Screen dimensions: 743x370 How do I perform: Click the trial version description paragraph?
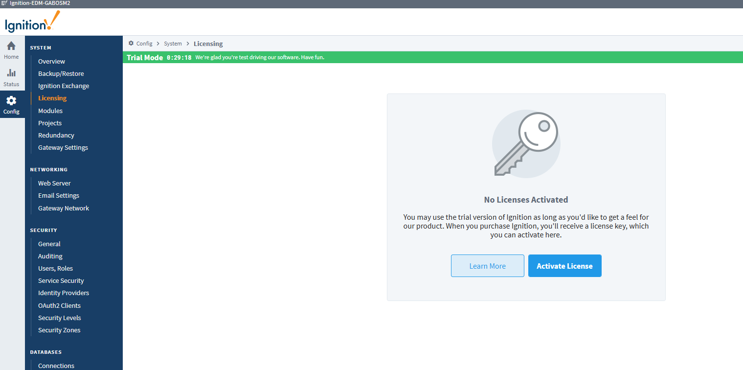[x=526, y=226]
